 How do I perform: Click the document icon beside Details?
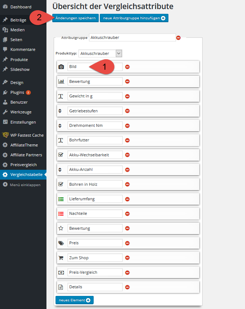point(61,287)
